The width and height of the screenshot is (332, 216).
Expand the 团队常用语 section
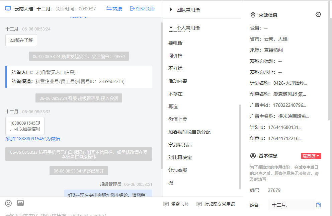tap(185, 10)
